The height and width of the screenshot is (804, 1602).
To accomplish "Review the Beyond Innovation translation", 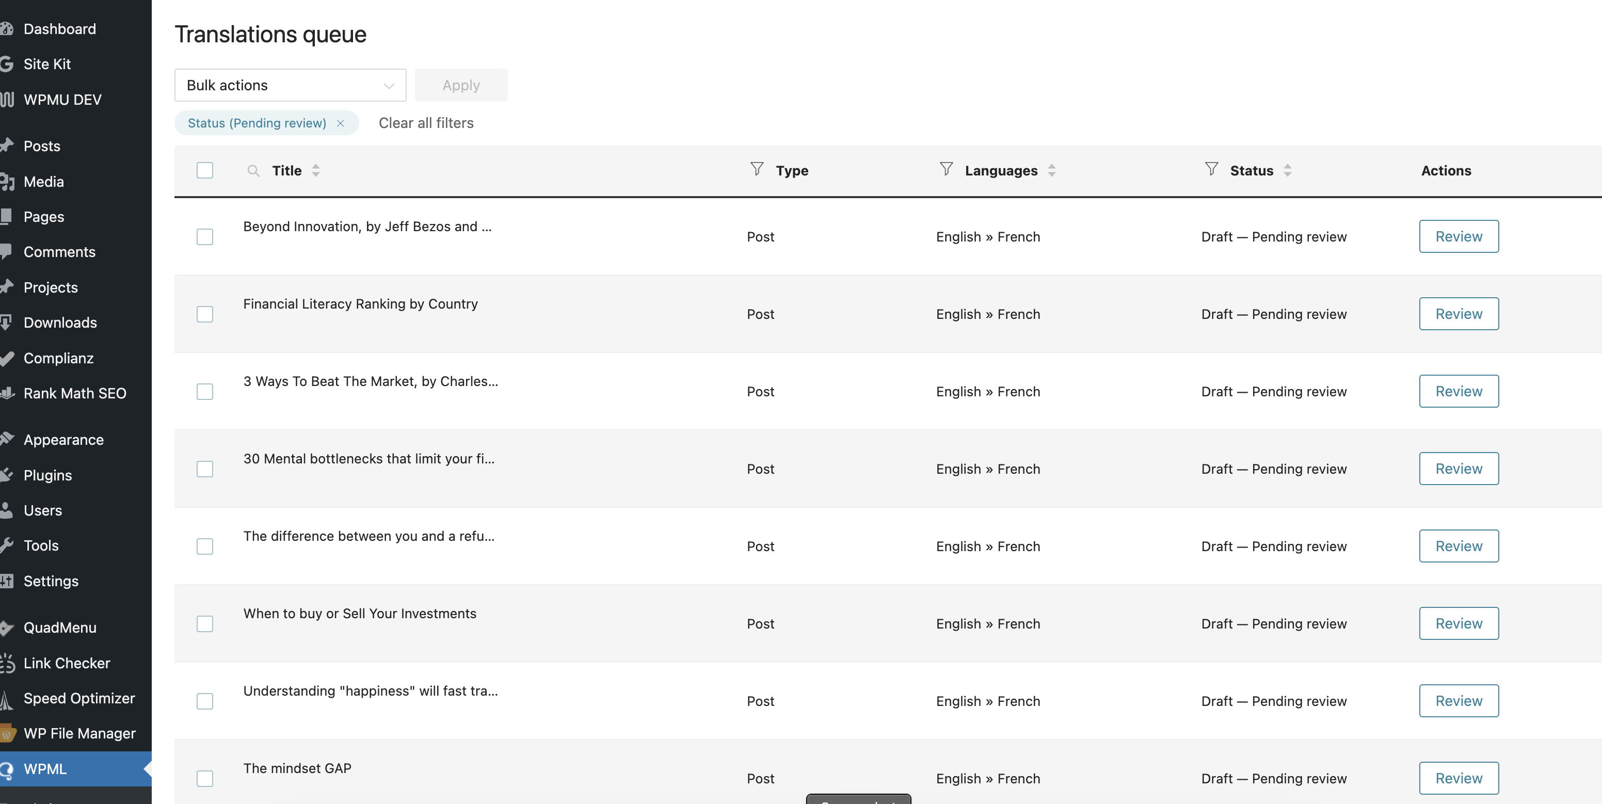I will point(1459,236).
